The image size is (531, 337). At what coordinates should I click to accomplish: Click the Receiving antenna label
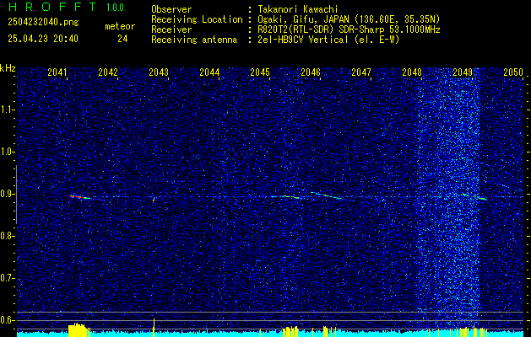tap(194, 40)
